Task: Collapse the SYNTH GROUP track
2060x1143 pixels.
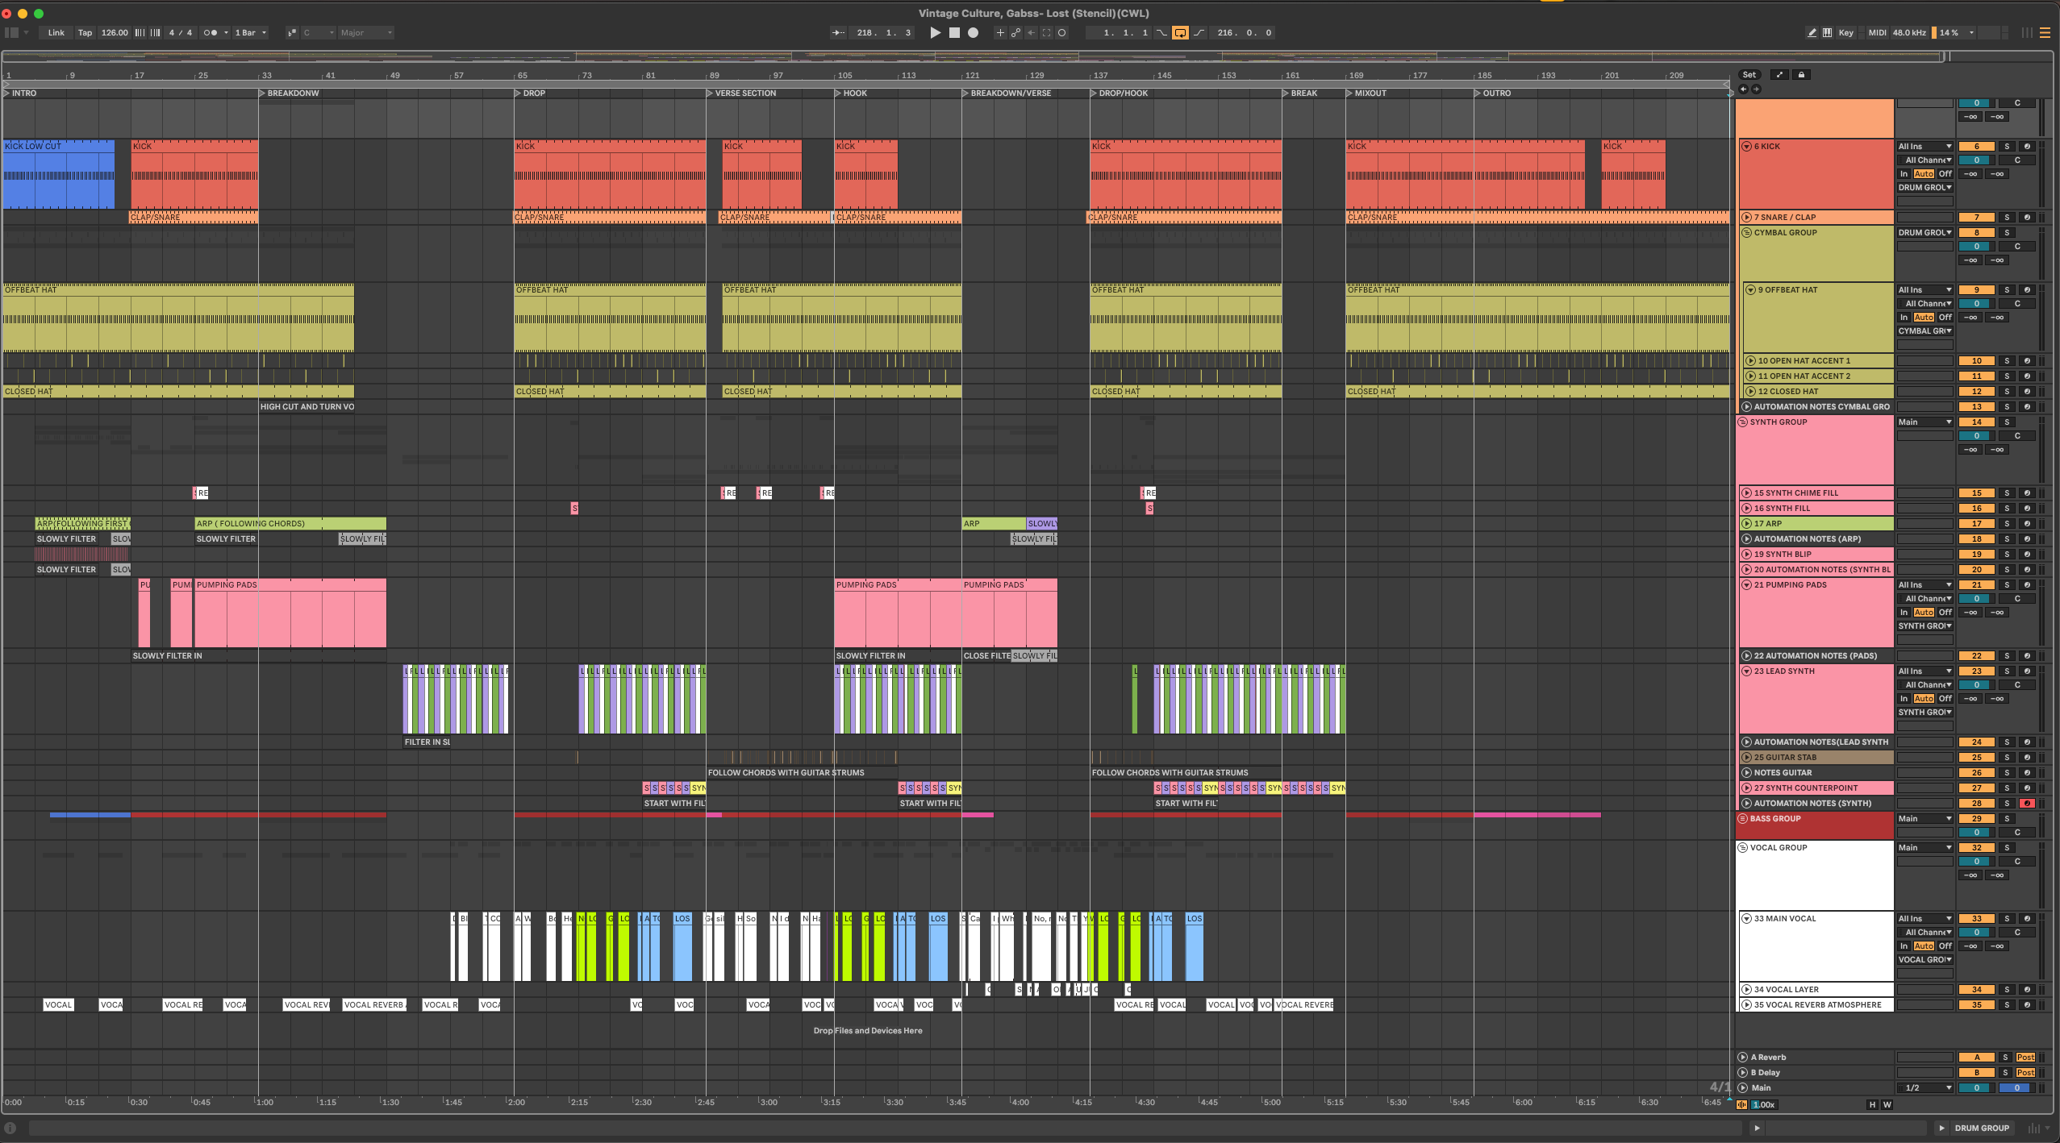Action: tap(1743, 422)
